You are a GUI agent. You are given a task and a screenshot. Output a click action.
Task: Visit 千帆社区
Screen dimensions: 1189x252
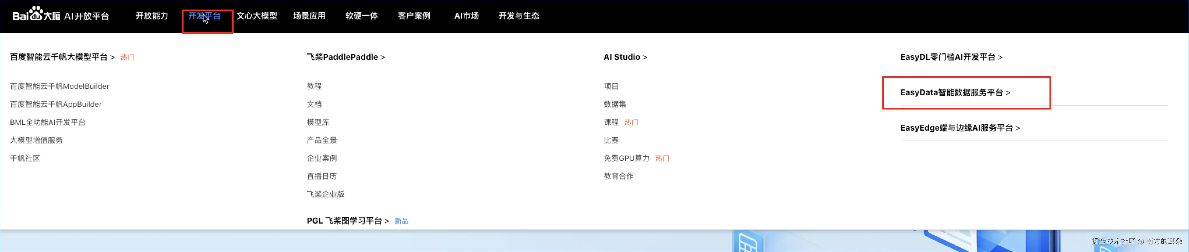click(25, 158)
